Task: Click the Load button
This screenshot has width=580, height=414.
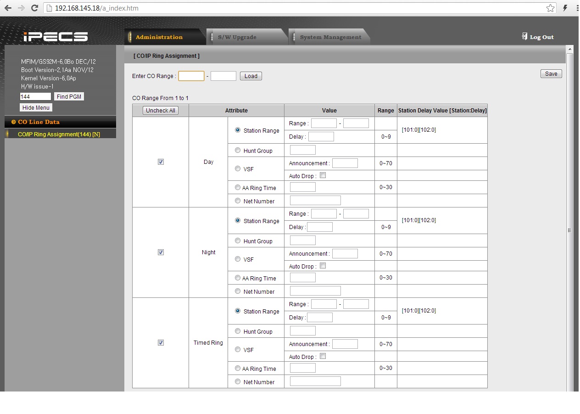Action: 251,76
